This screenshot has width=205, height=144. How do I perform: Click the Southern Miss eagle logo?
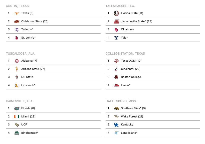(x=116, y=108)
